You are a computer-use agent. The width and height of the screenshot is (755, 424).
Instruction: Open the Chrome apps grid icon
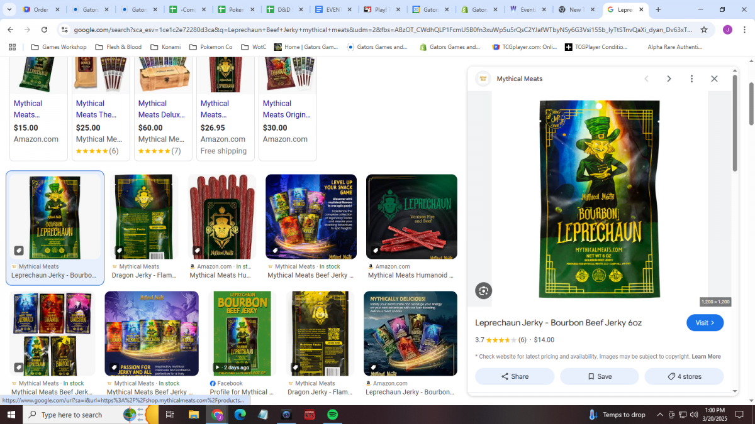pos(12,47)
